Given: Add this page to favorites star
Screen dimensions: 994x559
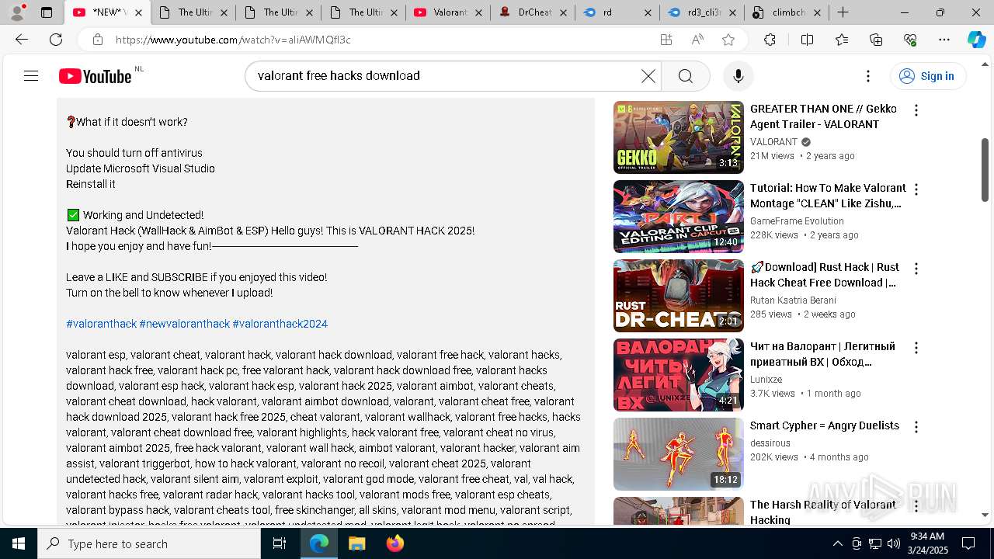Looking at the screenshot, I should click(728, 40).
